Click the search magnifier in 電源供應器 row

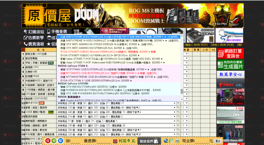tap(178, 116)
